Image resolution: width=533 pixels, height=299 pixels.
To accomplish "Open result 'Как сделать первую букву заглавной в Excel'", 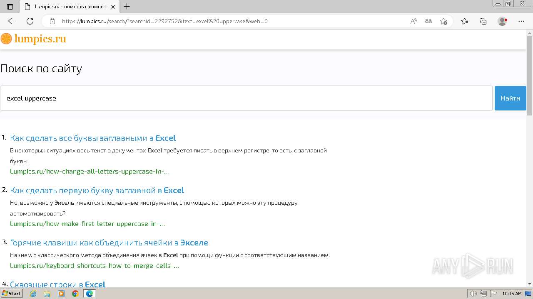I will pyautogui.click(x=97, y=190).
